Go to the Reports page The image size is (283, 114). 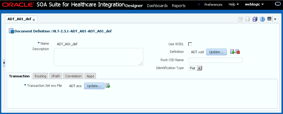point(179,6)
